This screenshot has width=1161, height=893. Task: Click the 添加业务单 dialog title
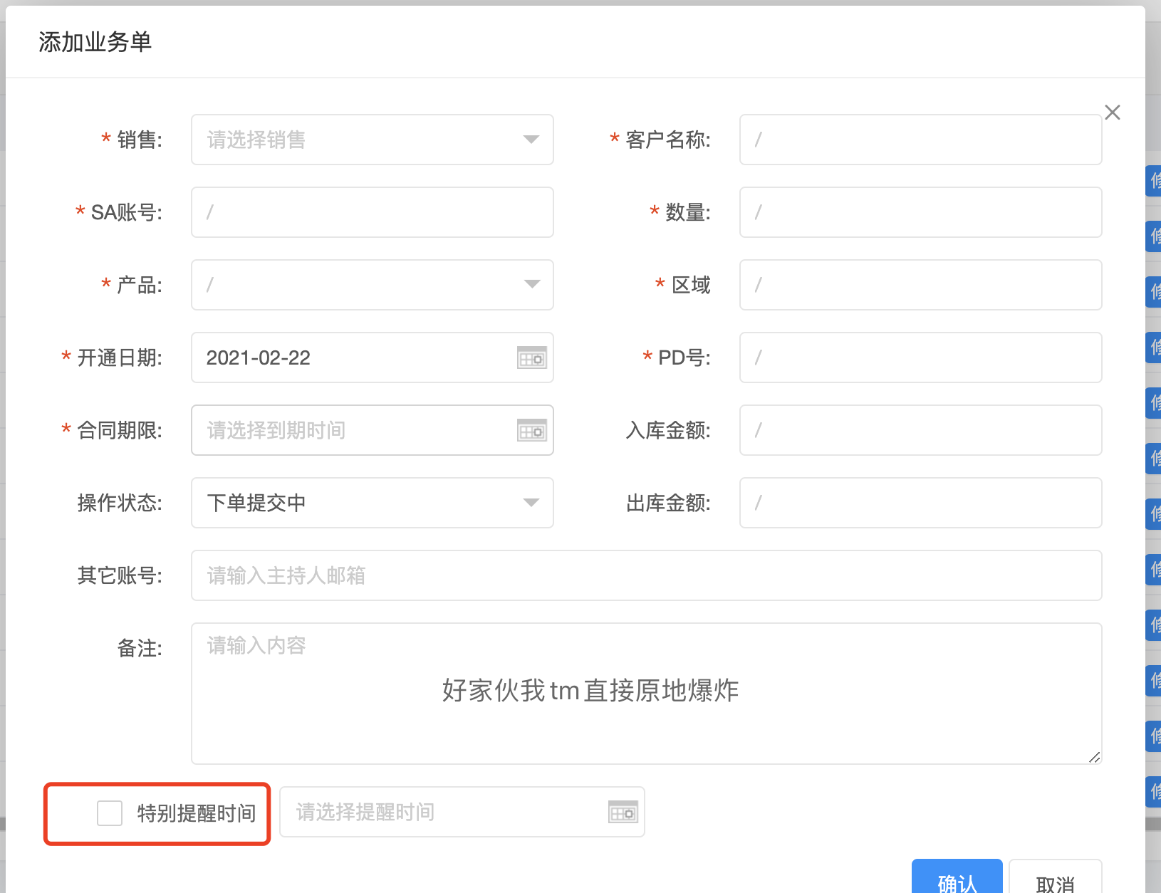point(95,42)
